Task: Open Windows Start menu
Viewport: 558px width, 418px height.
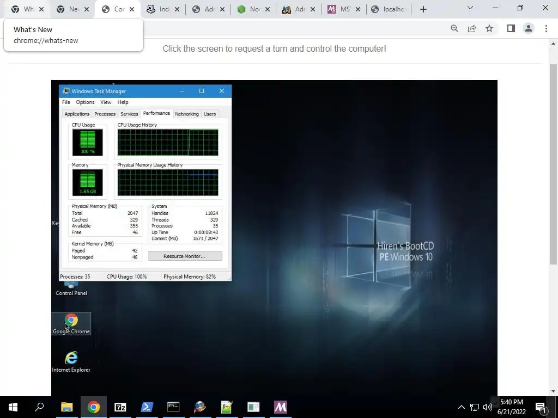Action: tap(13, 407)
